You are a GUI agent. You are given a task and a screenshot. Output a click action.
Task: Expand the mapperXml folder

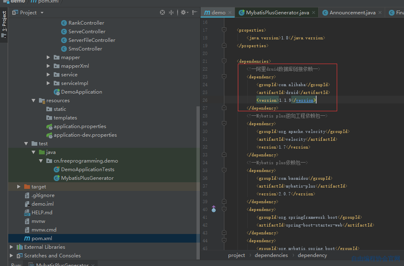pos(48,66)
